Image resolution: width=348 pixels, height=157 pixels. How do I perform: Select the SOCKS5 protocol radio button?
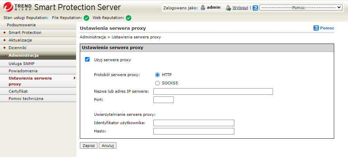(158, 83)
